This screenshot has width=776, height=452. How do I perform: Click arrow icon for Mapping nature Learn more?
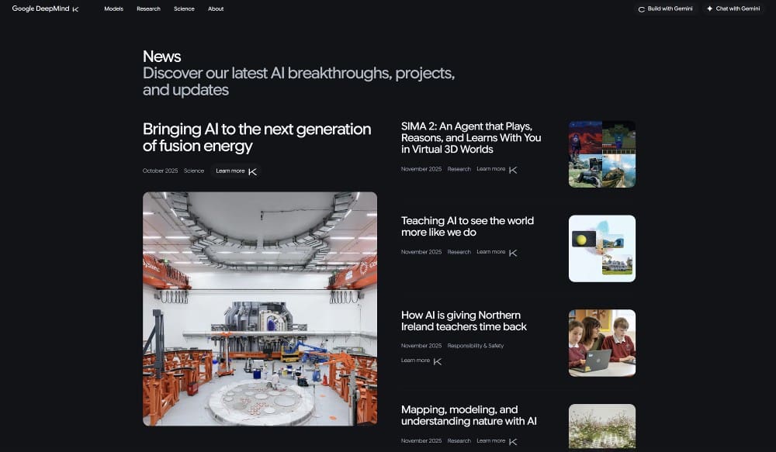[513, 441]
